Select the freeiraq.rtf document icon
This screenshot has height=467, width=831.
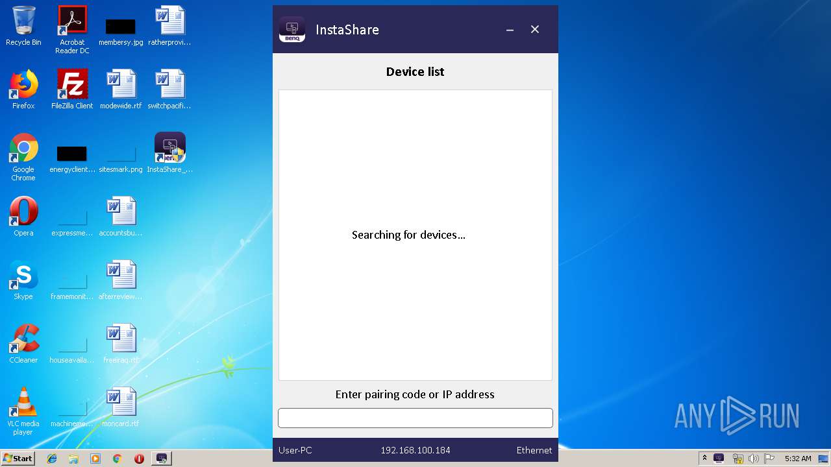[x=121, y=344]
